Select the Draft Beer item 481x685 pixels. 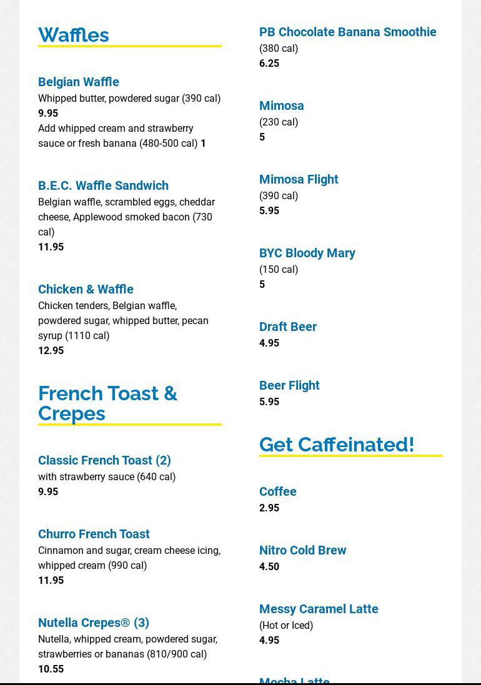(287, 327)
